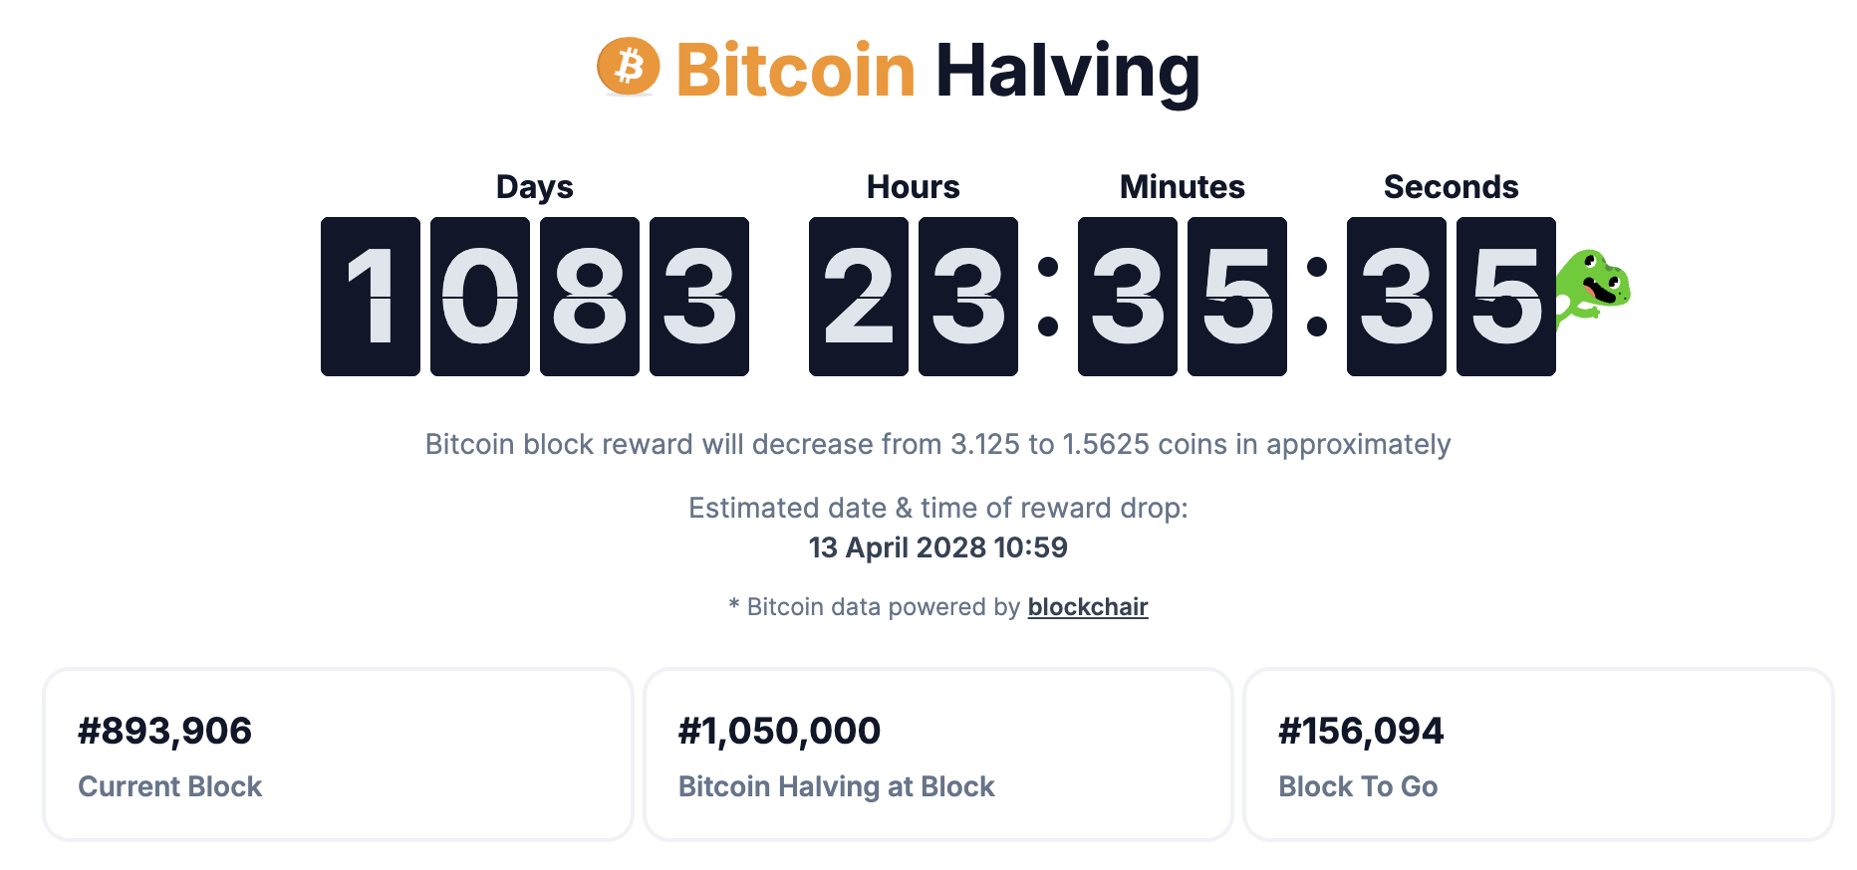Click the 13 April 2028 10:59 date

pos(937,547)
